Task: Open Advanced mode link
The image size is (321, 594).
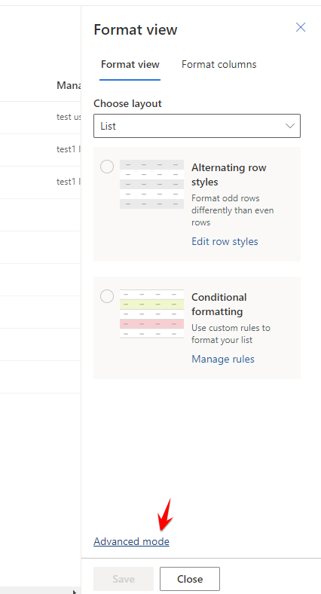Action: tap(131, 542)
